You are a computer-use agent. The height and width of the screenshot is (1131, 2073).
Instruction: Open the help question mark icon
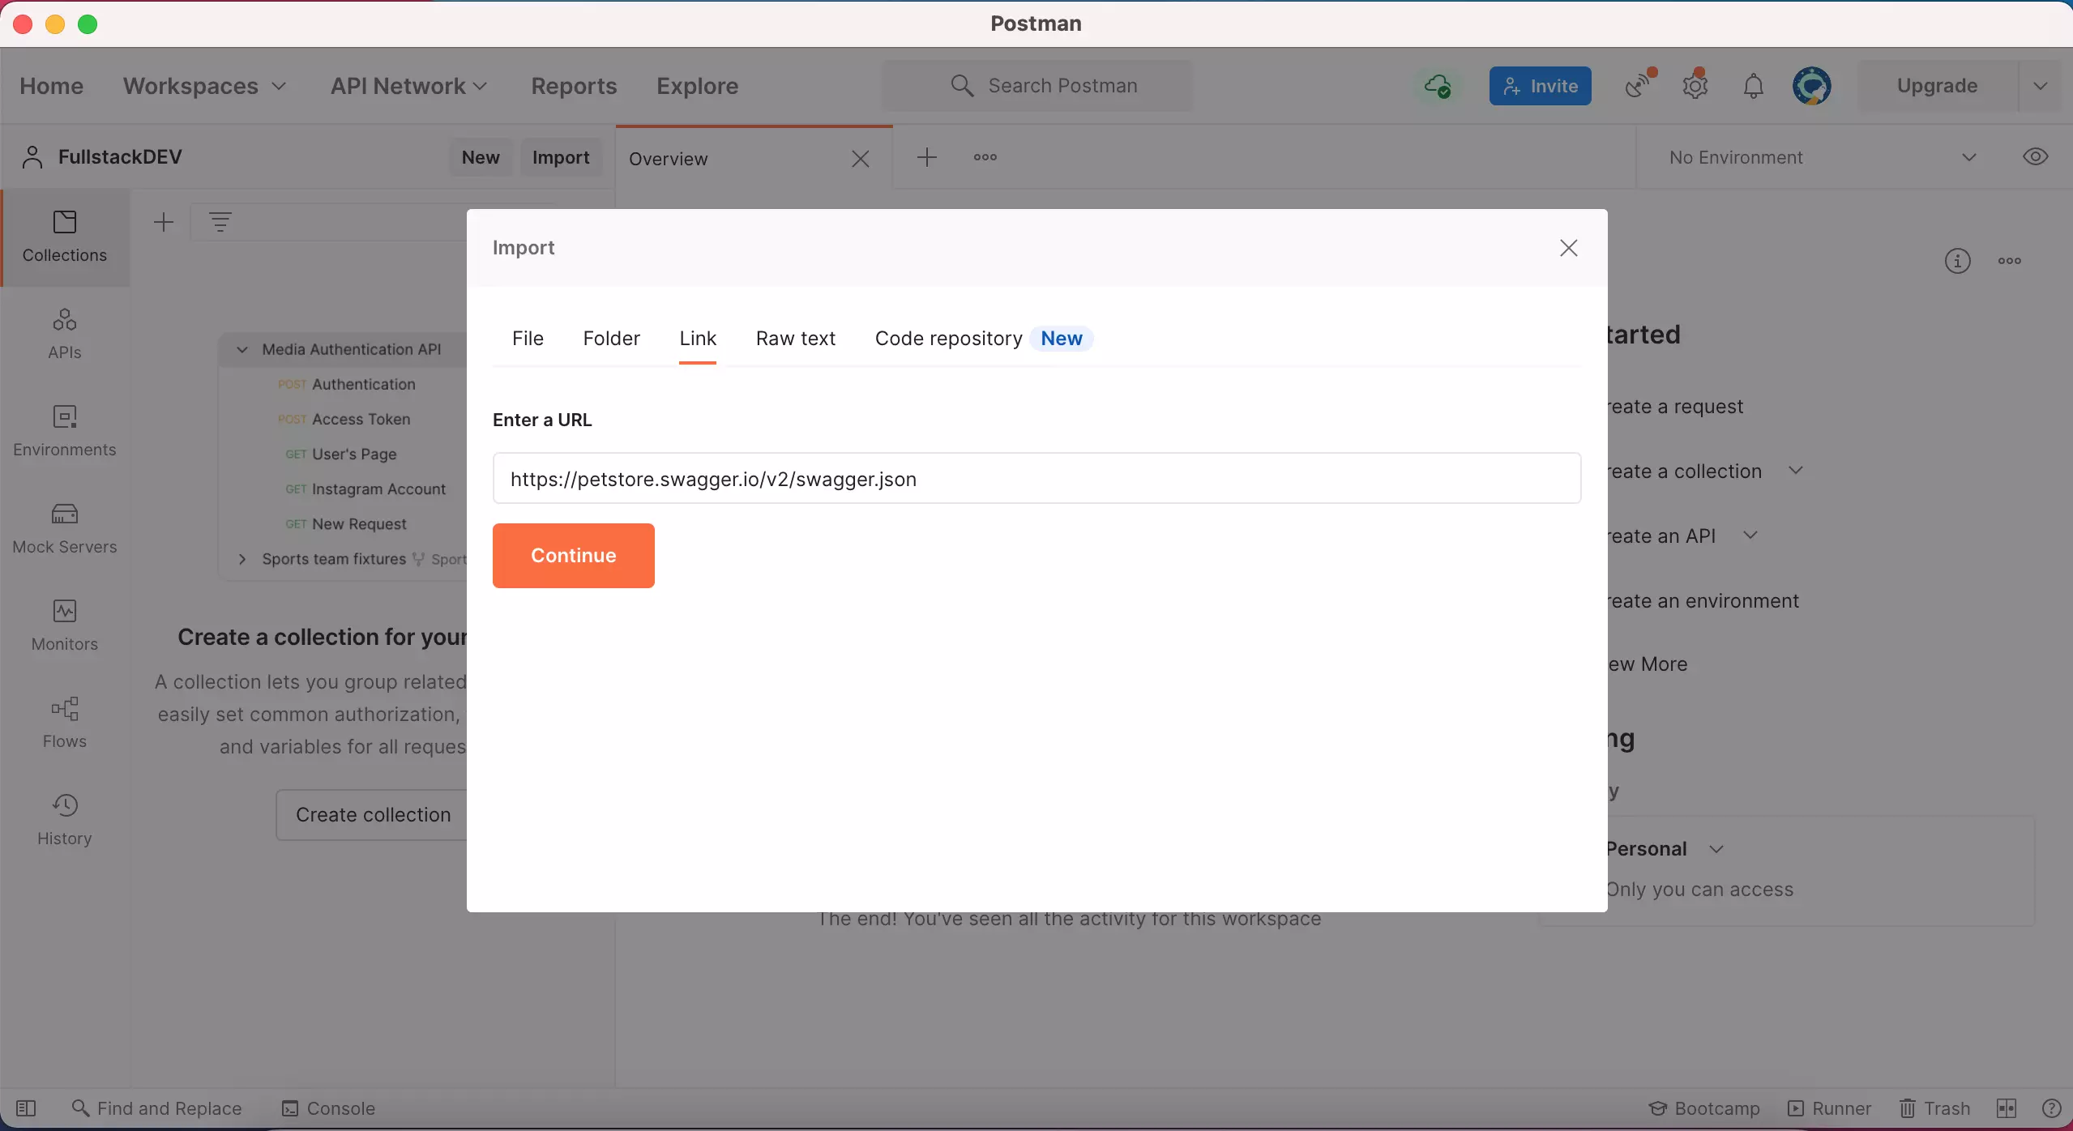[2052, 1108]
